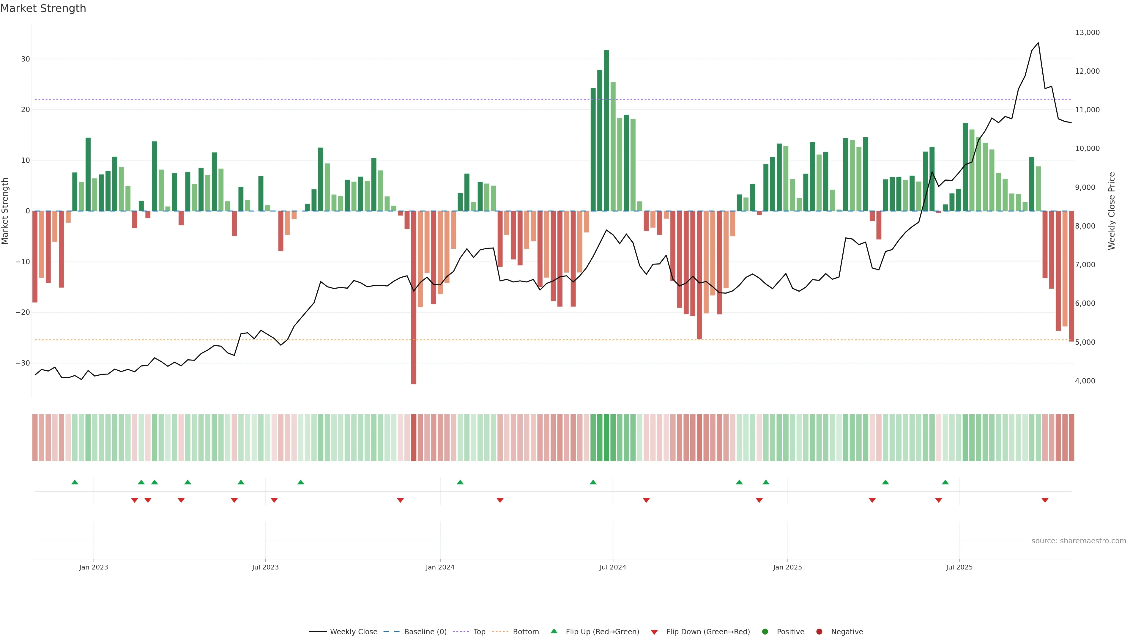
Task: Click the dark red Negative circle in legend
Action: click(x=819, y=632)
